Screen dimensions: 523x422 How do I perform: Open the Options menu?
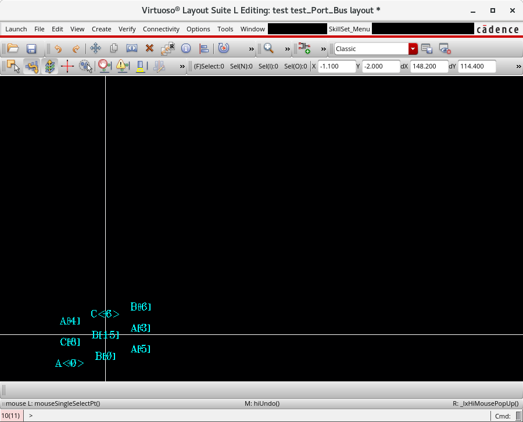pyautogui.click(x=199, y=29)
